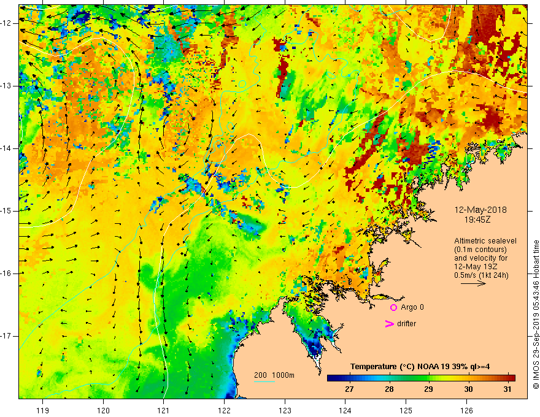Click the 'drifter' legend label
Image resolution: width=540 pixels, height=417 pixels.
[x=406, y=324]
